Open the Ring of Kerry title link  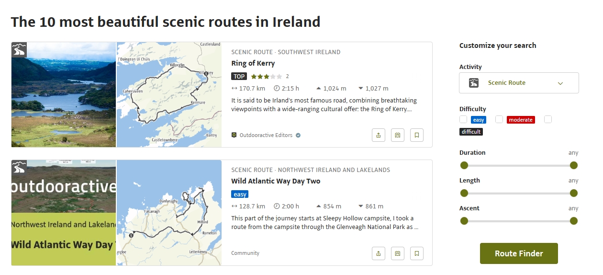[x=253, y=63]
